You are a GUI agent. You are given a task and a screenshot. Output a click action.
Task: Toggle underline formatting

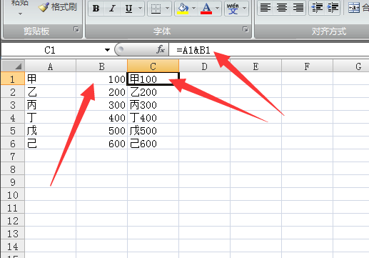128,9
